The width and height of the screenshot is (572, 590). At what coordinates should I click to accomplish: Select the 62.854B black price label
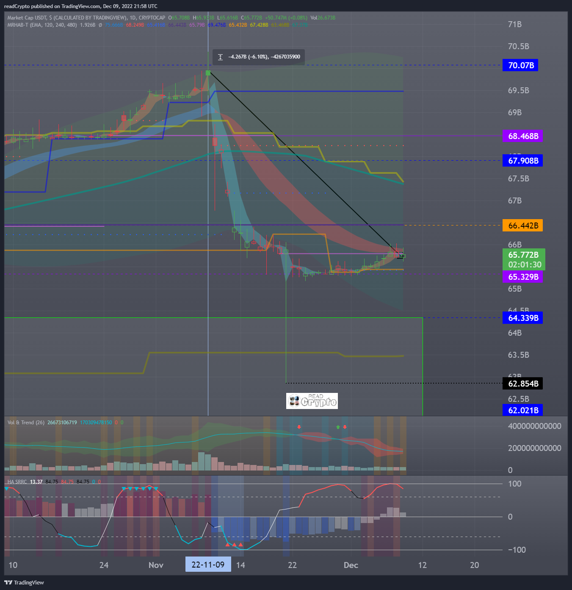coord(523,384)
